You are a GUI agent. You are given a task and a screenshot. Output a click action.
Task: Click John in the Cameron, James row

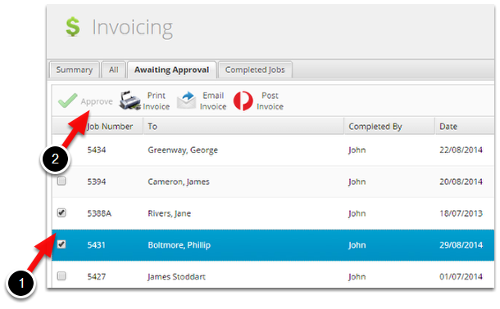[357, 181]
